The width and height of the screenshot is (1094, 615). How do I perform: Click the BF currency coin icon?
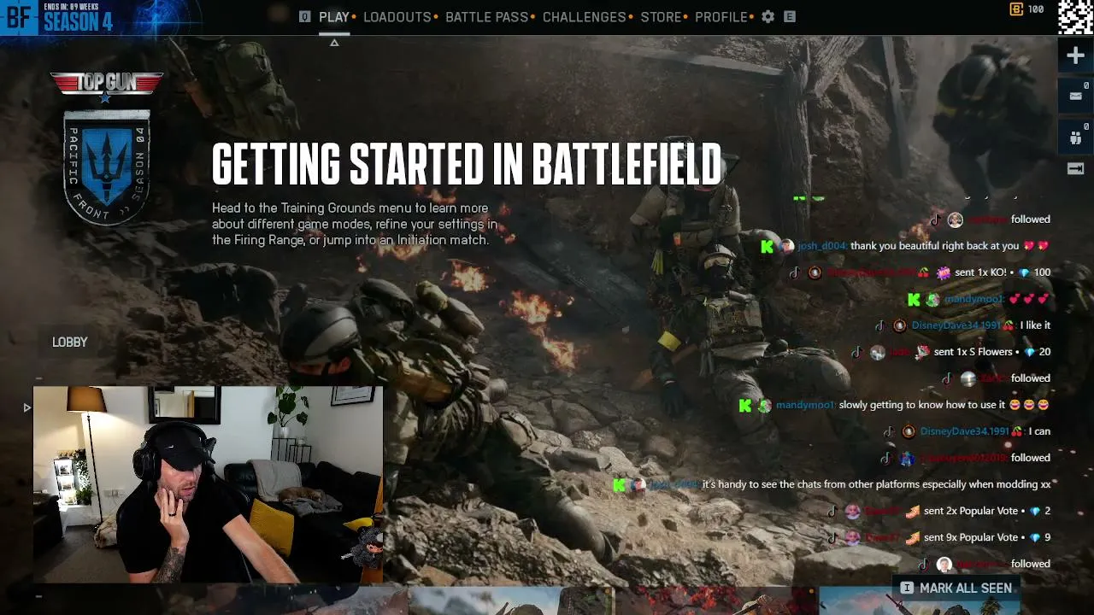pyautogui.click(x=1016, y=9)
